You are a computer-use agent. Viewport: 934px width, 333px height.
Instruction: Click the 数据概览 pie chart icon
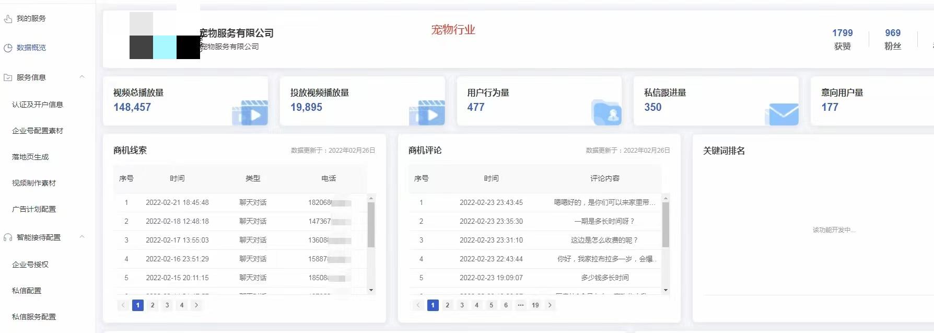[x=8, y=48]
